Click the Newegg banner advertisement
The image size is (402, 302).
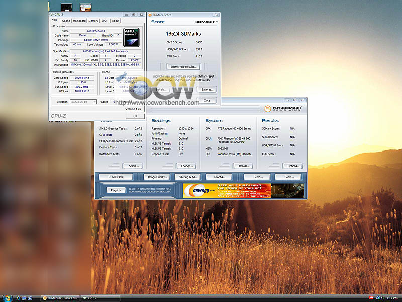point(243,191)
